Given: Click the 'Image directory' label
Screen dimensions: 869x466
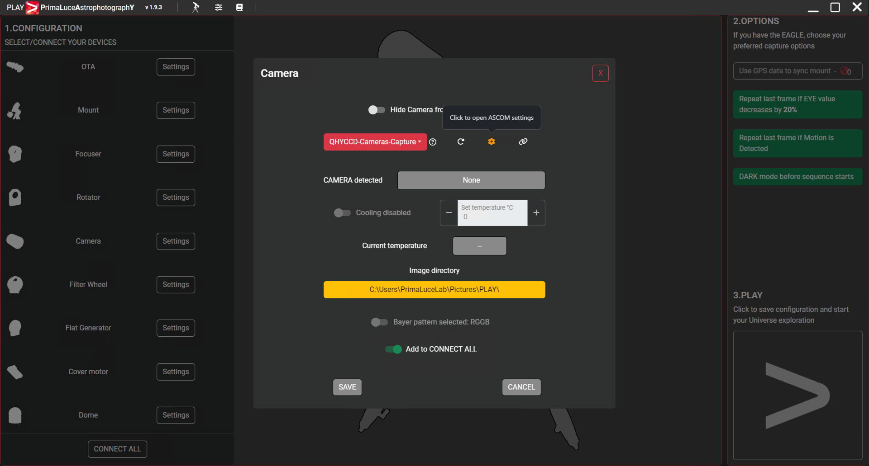Looking at the screenshot, I should coord(434,271).
